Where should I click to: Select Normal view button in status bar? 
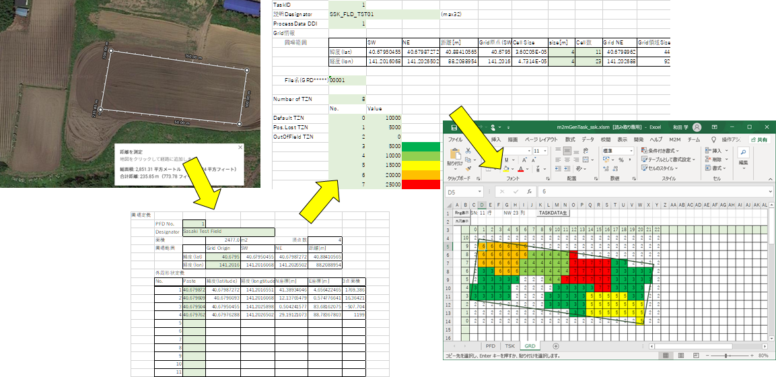tap(664, 355)
